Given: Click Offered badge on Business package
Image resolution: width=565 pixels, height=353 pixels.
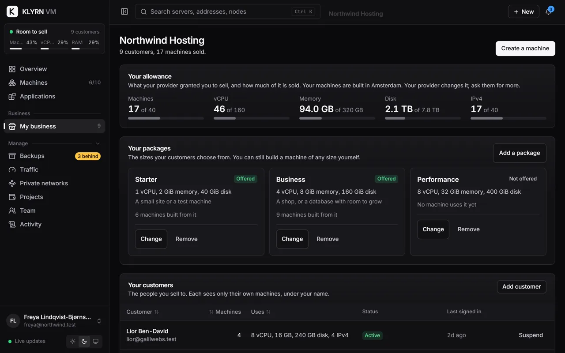Looking at the screenshot, I should 386,179.
